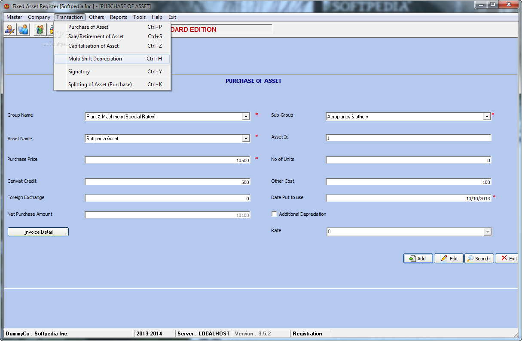Open the Rate dropdown
Image resolution: width=522 pixels, height=341 pixels.
coord(487,232)
